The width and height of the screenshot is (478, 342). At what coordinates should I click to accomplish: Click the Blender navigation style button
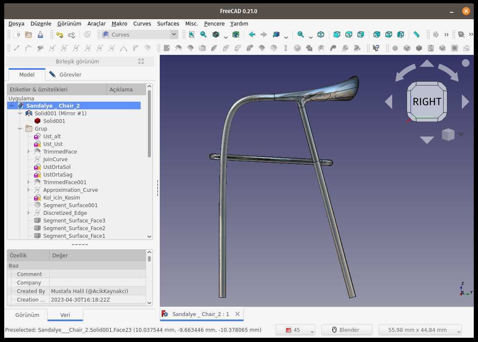pyautogui.click(x=347, y=330)
